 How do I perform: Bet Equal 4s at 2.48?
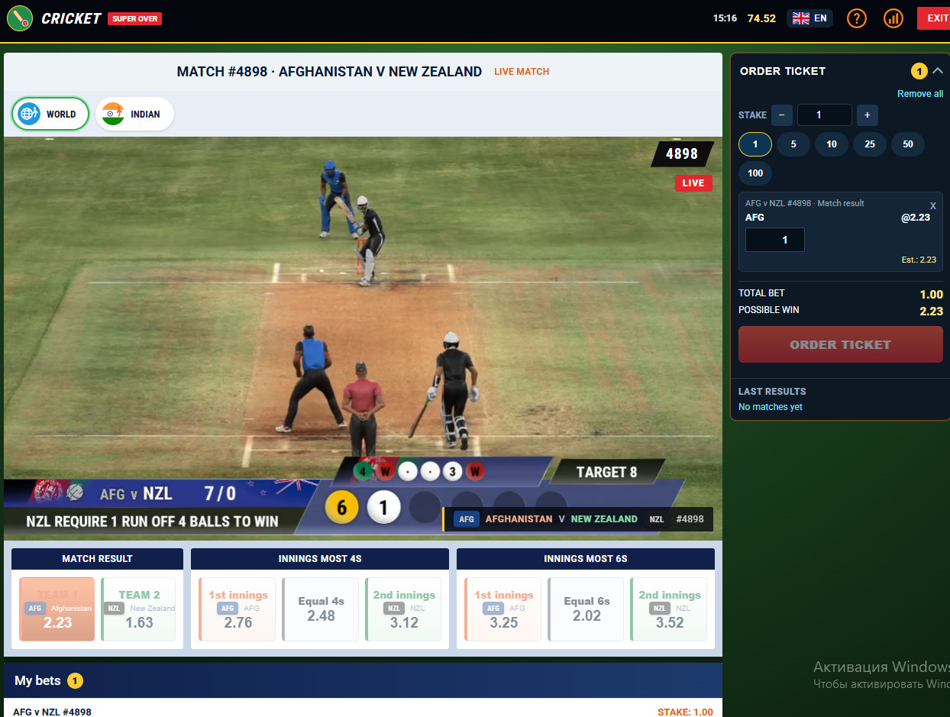[x=321, y=609]
